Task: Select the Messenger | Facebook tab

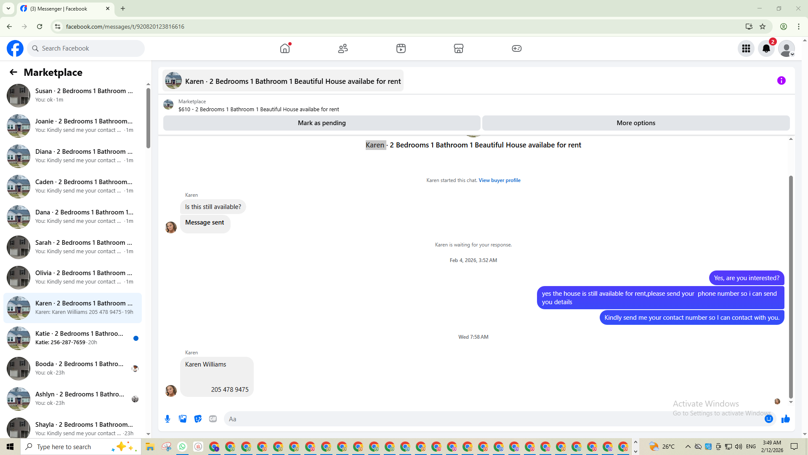Action: point(65,9)
